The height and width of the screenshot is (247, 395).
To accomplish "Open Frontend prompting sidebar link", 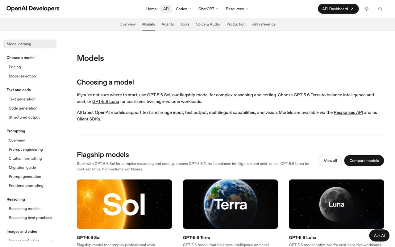I will 26,186.
